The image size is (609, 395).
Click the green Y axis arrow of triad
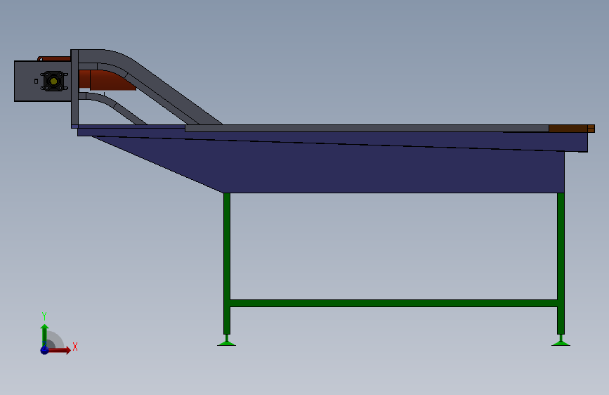click(x=45, y=336)
